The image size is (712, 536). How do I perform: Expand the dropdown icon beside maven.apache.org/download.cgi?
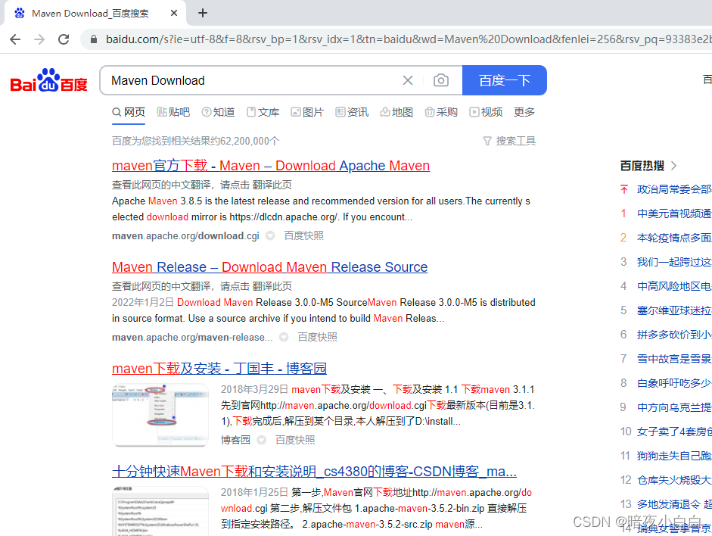[x=270, y=235]
